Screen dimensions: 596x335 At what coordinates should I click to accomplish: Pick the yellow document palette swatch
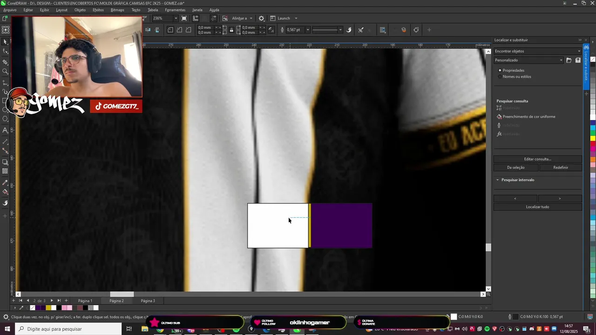(48, 308)
